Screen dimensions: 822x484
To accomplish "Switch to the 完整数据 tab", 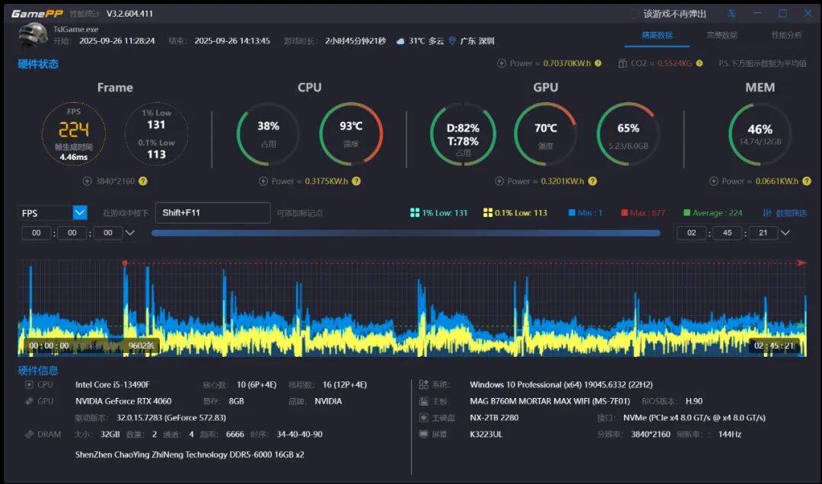I will point(722,35).
